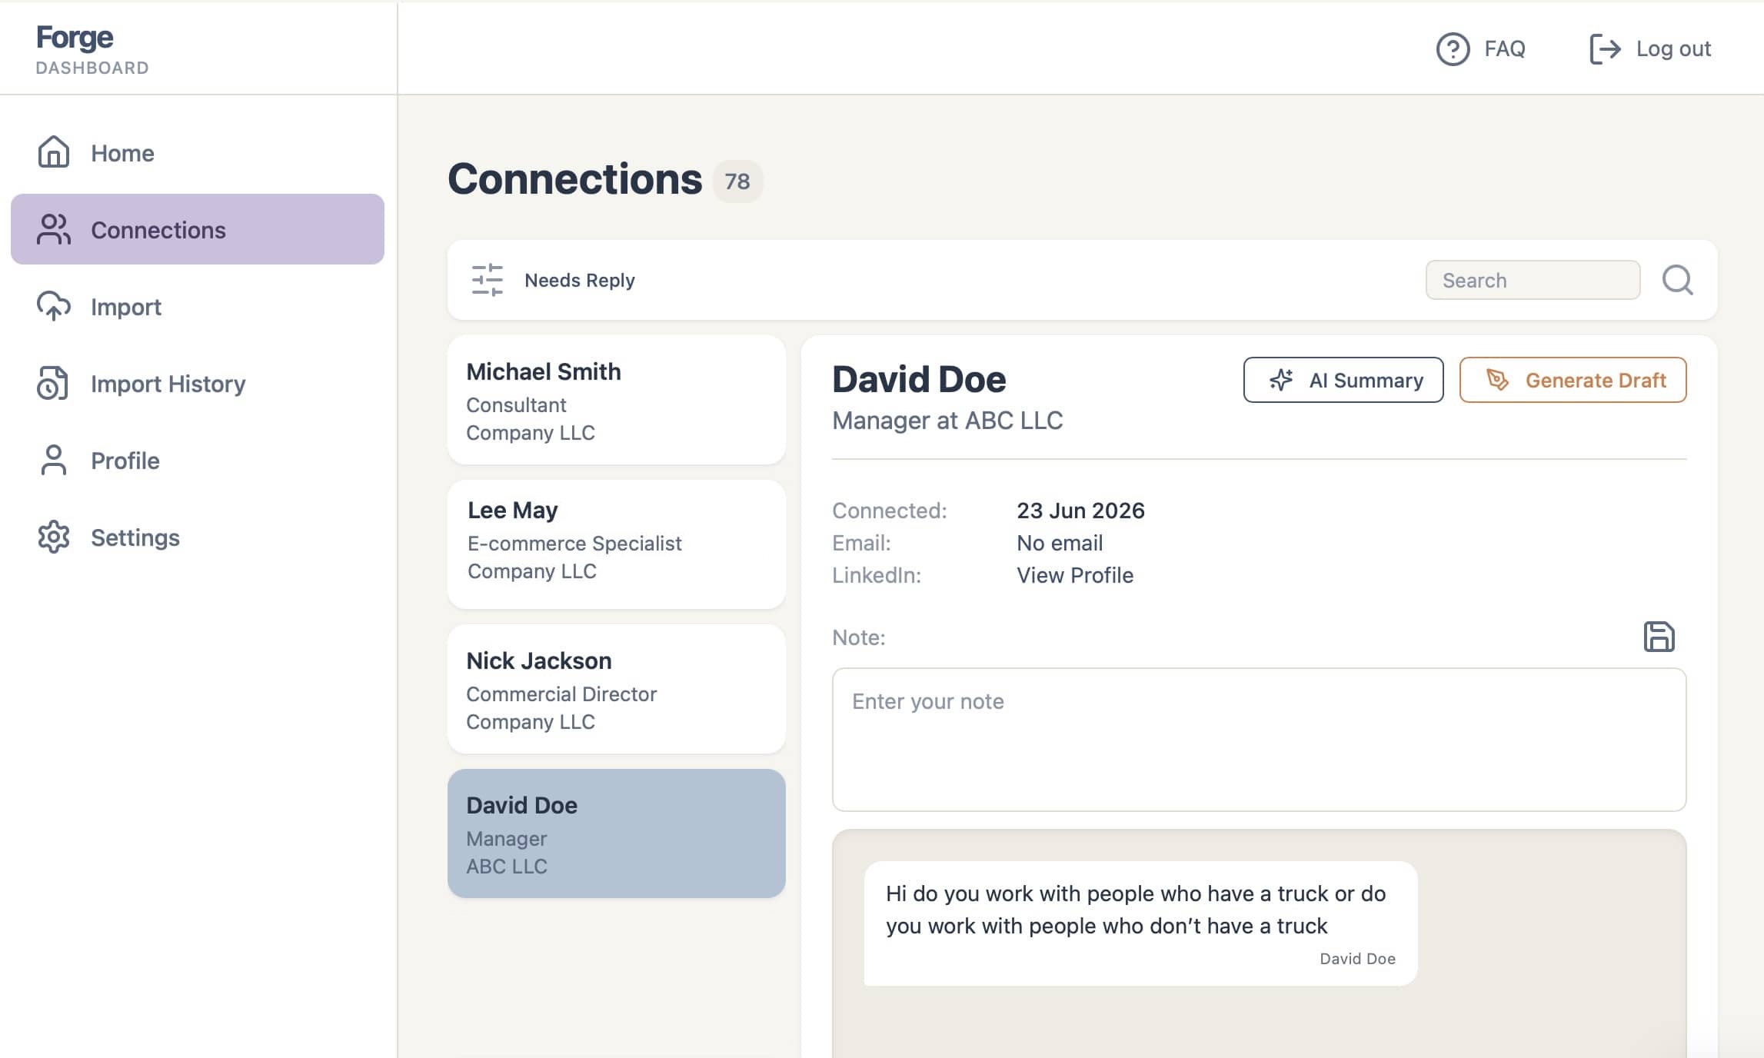
Task: Click the Log out arrow icon
Action: pyautogui.click(x=1605, y=49)
